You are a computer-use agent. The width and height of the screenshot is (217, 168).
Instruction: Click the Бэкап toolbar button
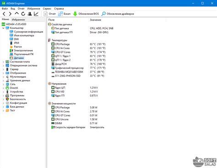[x=64, y=14]
